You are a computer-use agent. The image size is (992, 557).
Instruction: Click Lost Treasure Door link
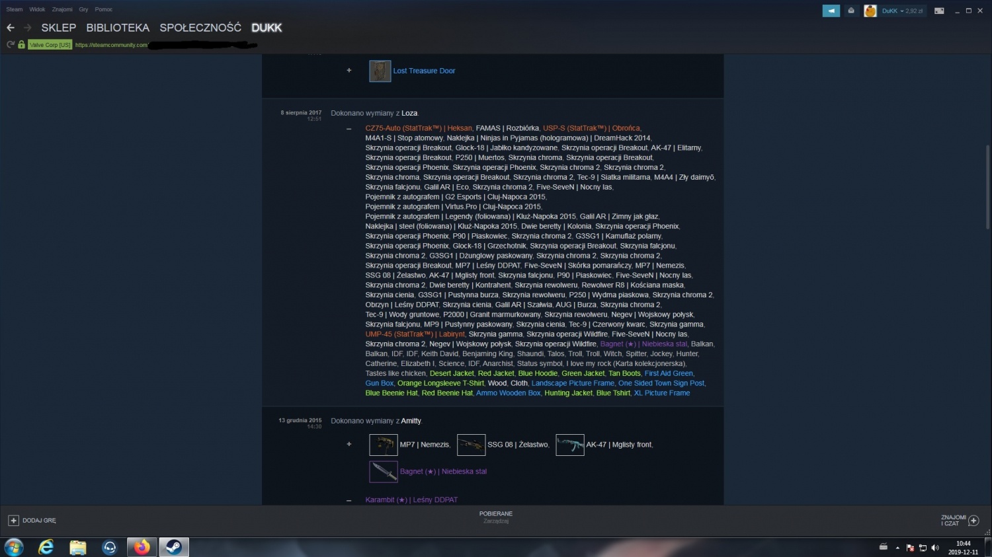424,71
